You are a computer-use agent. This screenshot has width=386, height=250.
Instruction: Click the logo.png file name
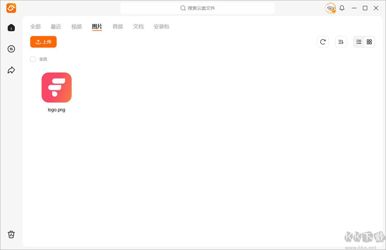point(56,110)
